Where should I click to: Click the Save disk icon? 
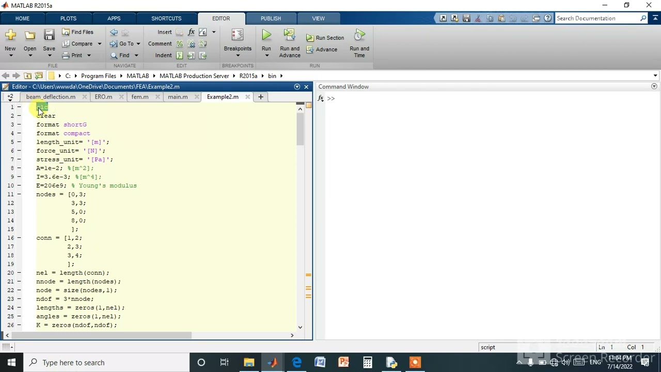pyautogui.click(x=49, y=35)
